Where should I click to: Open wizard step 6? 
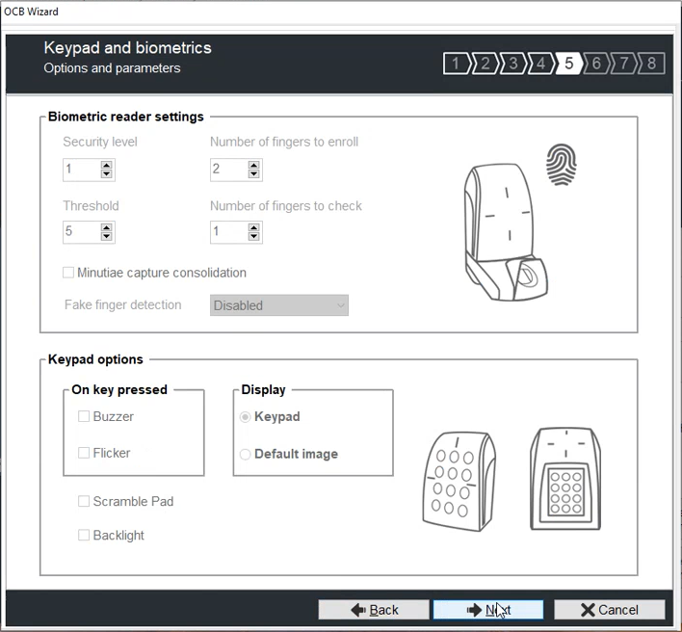tap(596, 64)
